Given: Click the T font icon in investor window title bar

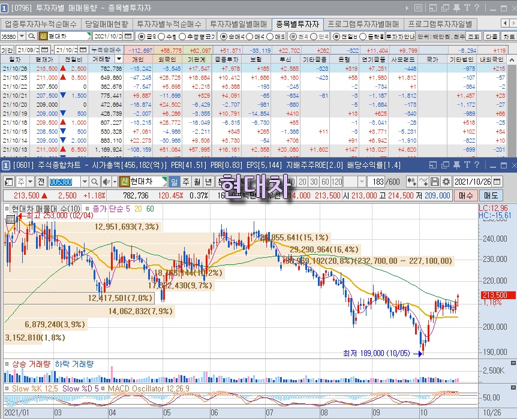Looking at the screenshot, I should [467, 8].
